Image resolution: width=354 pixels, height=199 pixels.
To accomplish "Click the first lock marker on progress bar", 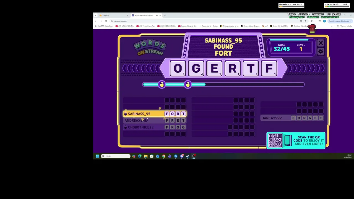I will pyautogui.click(x=162, y=84).
